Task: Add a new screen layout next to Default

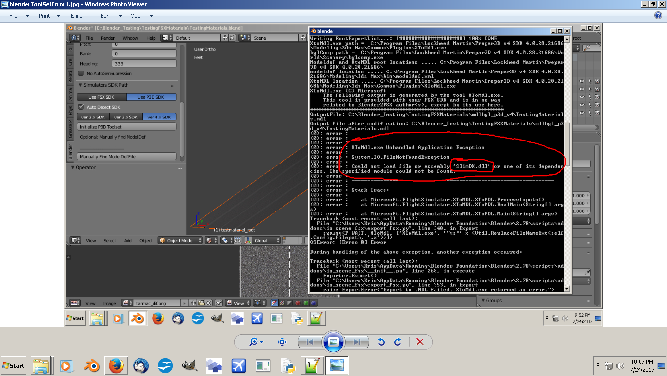Action: click(225, 38)
